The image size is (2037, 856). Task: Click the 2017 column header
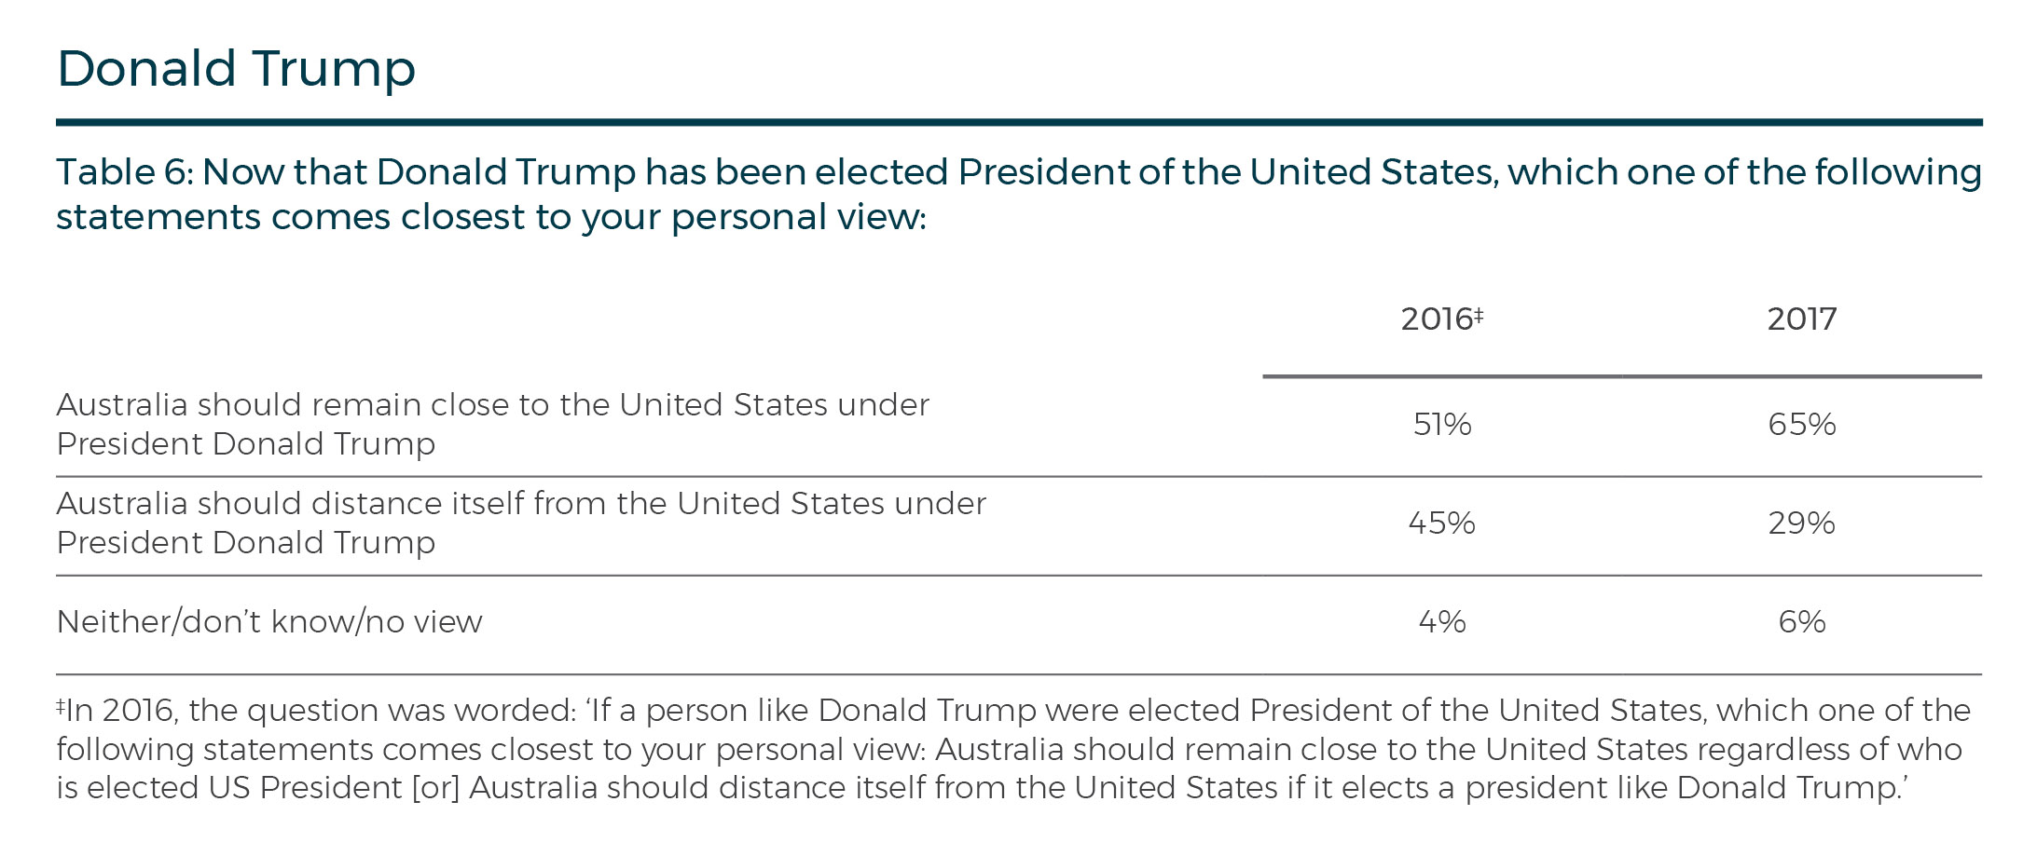coord(1801,319)
